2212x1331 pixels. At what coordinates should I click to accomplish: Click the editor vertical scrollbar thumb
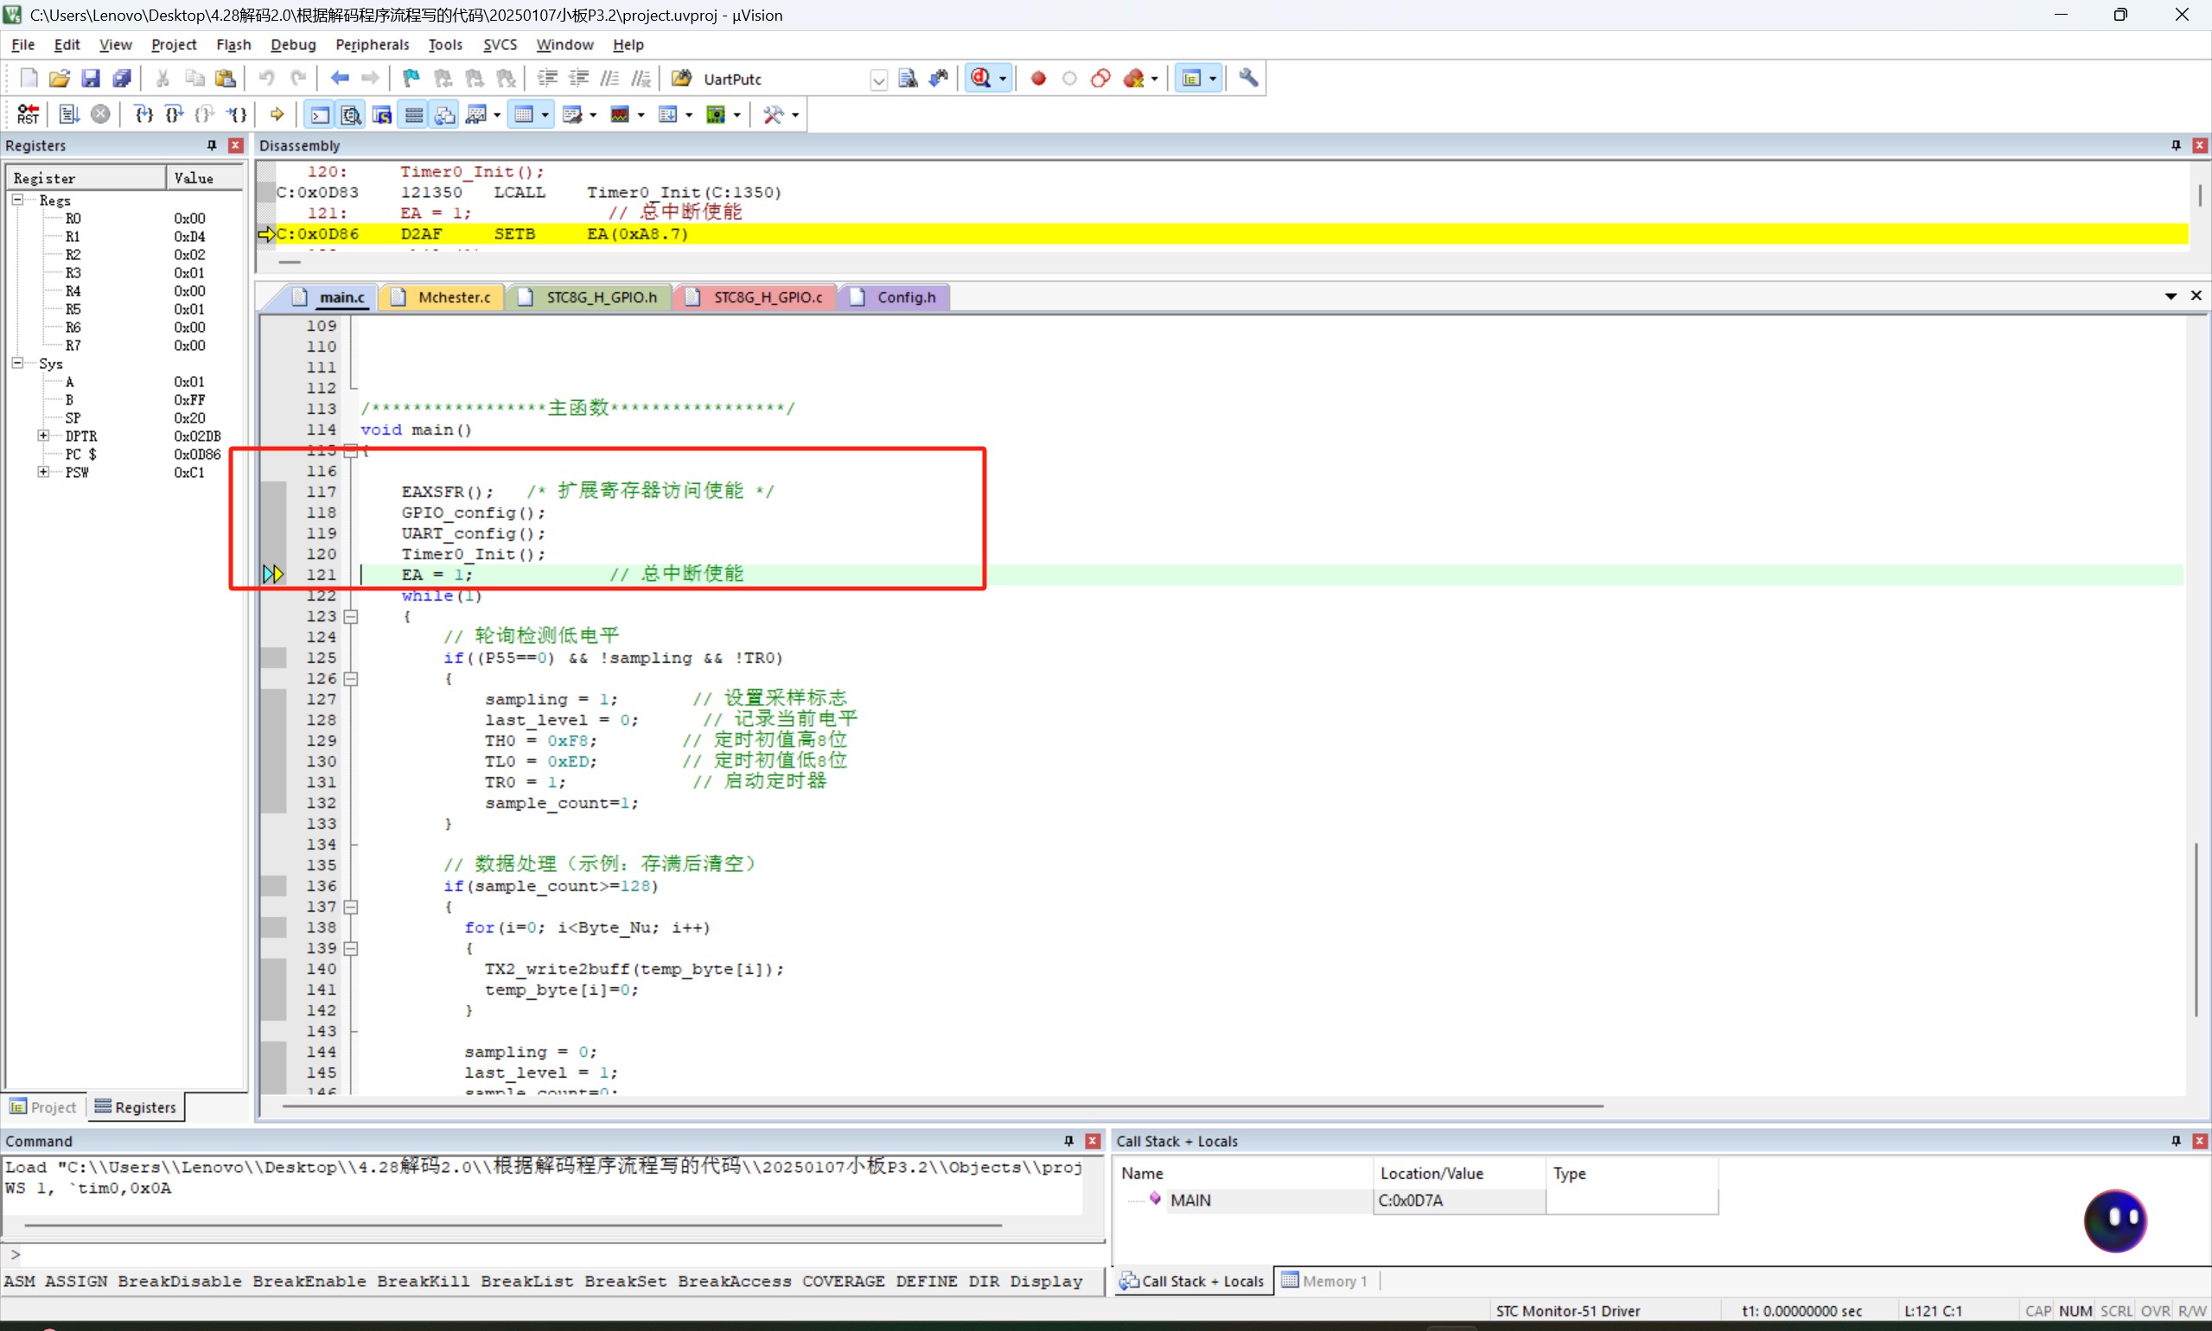point(2196,929)
